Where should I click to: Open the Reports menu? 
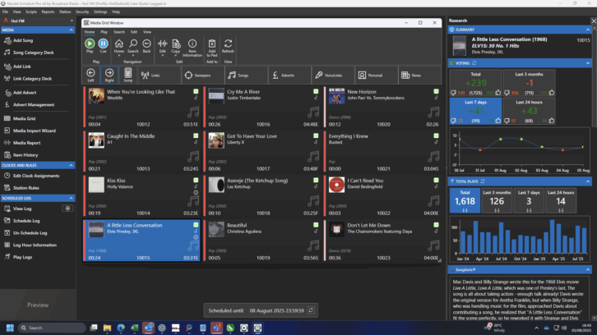(48, 11)
